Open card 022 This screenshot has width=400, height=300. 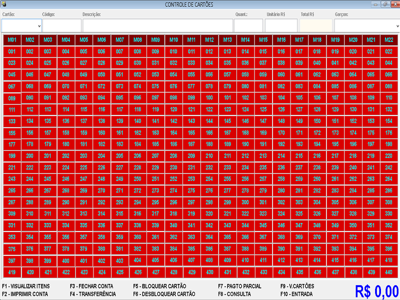389,51
